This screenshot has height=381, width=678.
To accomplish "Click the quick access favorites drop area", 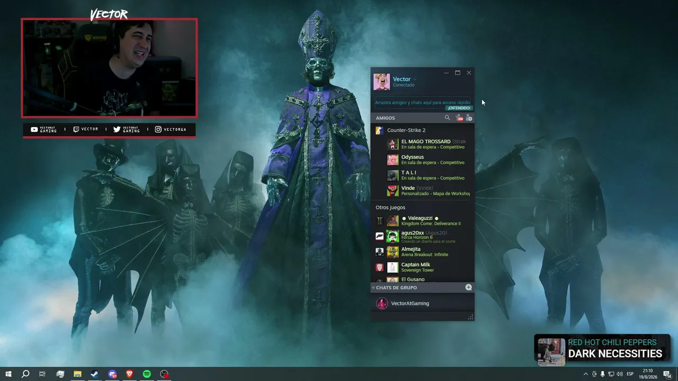I will (x=422, y=103).
